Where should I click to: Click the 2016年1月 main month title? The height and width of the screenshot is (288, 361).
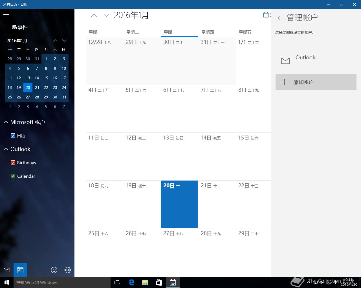click(x=131, y=15)
